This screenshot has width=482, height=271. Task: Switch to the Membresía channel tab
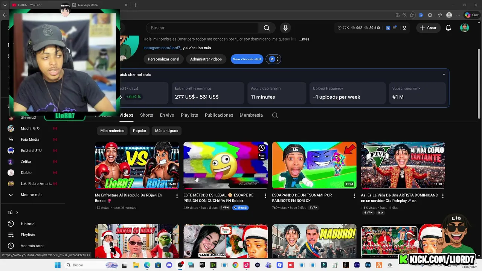point(251,115)
